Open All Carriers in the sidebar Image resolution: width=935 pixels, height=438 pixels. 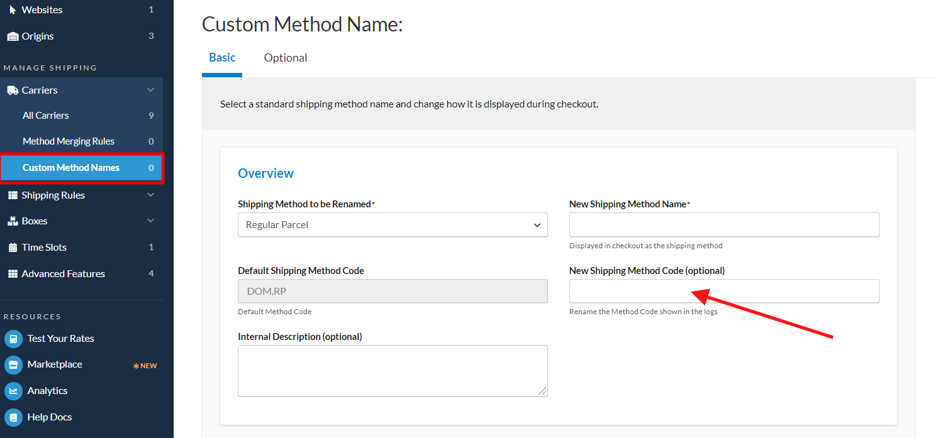click(x=46, y=116)
